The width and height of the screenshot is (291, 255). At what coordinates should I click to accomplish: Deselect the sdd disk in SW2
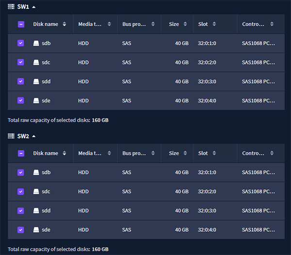21,211
